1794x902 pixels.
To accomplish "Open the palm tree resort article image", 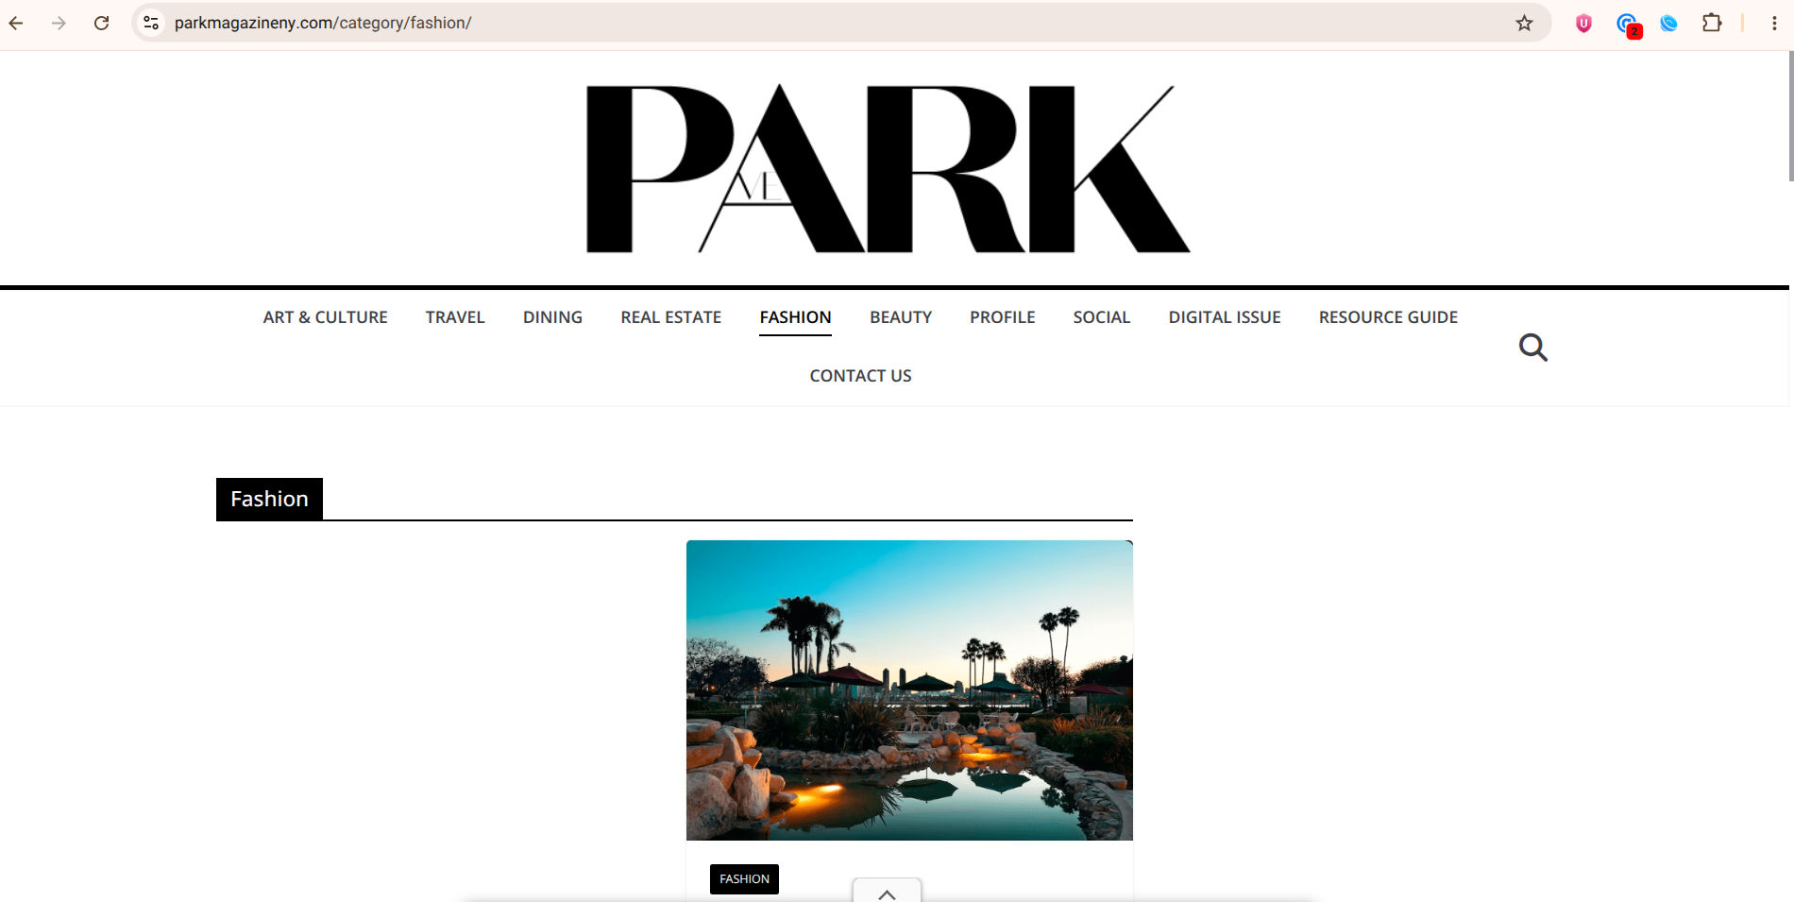I will [x=909, y=690].
